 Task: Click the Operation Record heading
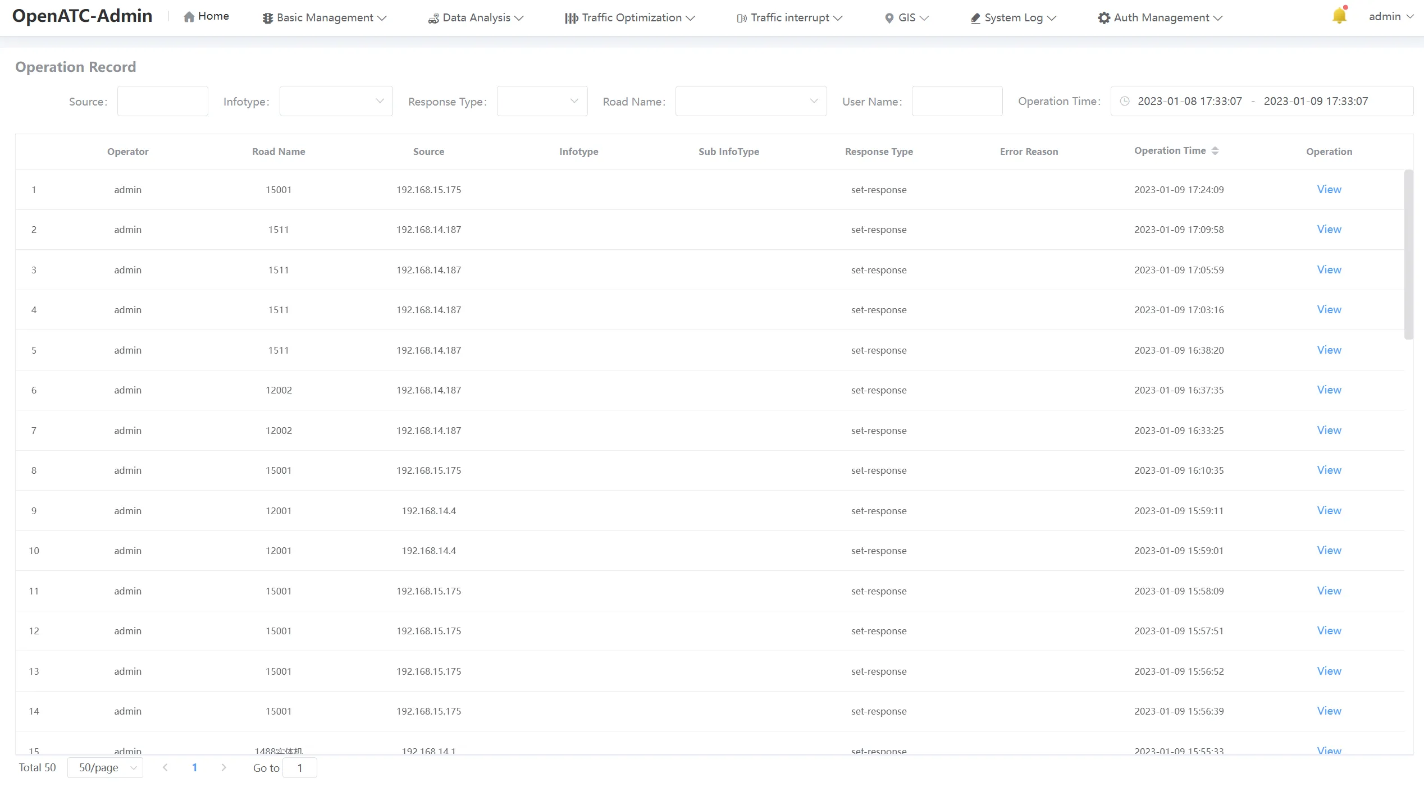pos(76,67)
